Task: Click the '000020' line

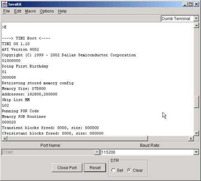Action: 9,122
